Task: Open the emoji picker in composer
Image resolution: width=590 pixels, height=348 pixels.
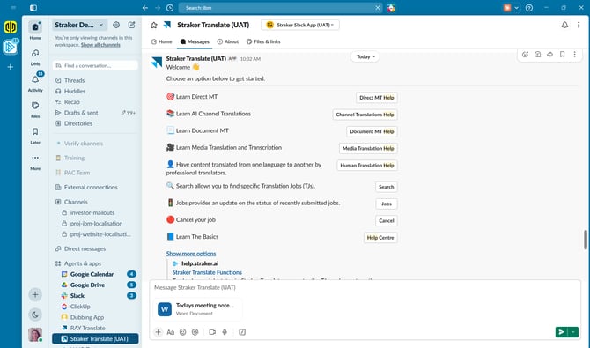Action: click(182, 332)
